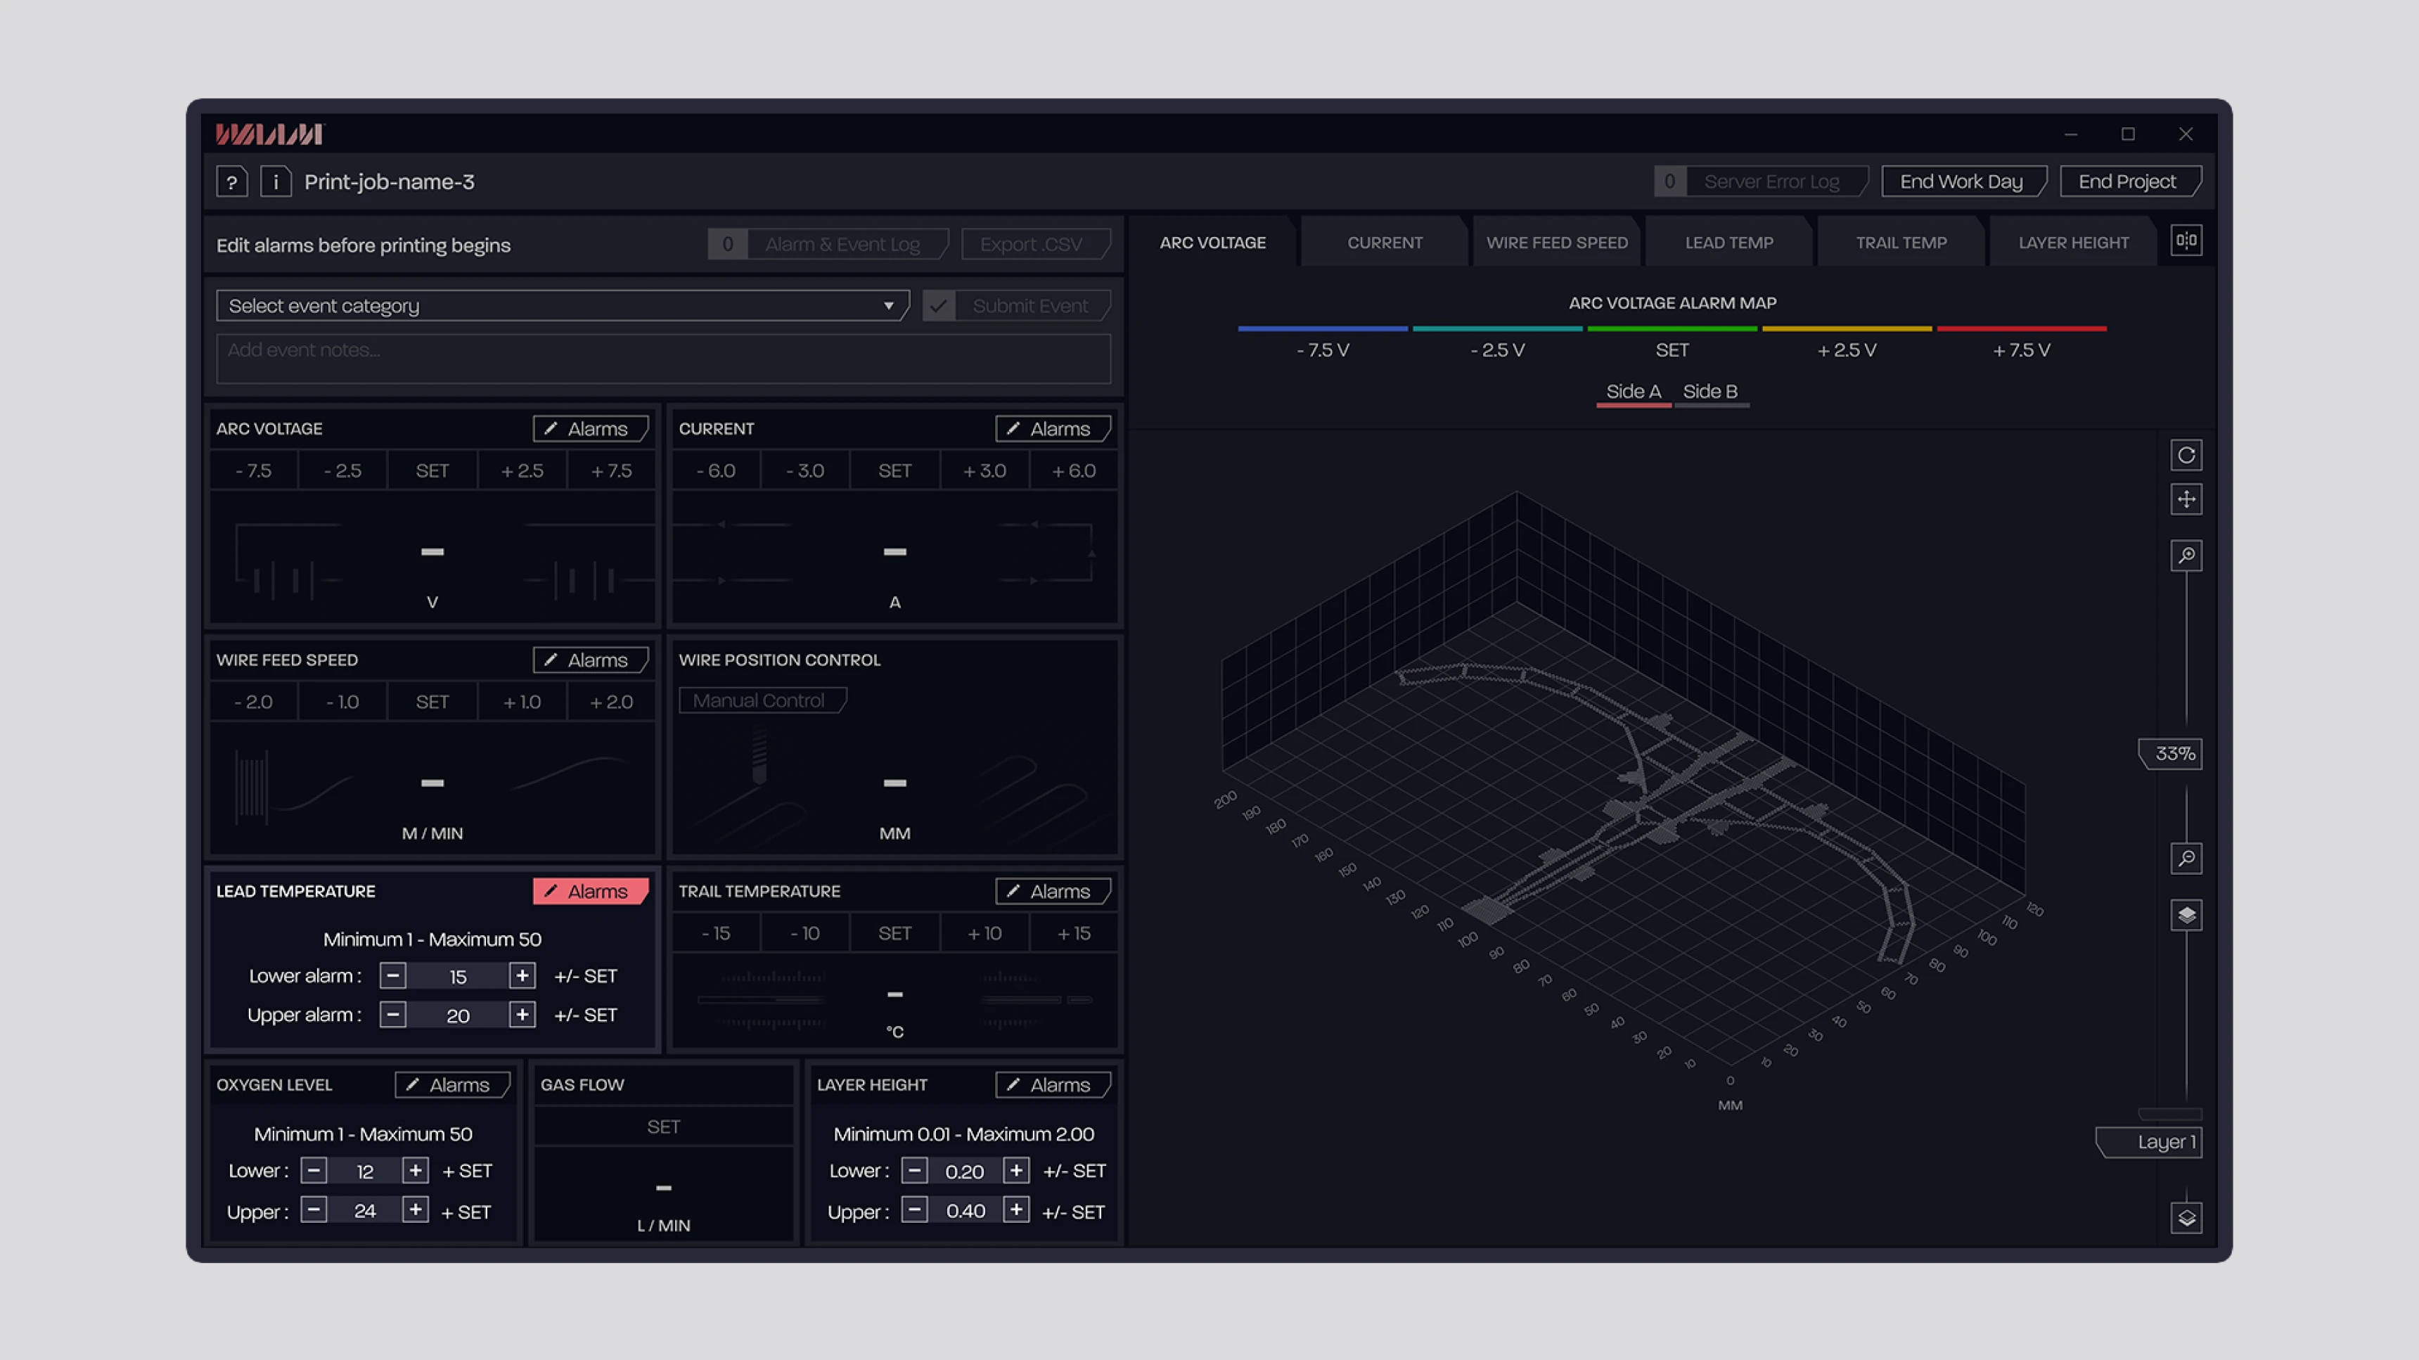
Task: Toggle the split view icon beside Layer Height tab
Action: tap(2186, 241)
